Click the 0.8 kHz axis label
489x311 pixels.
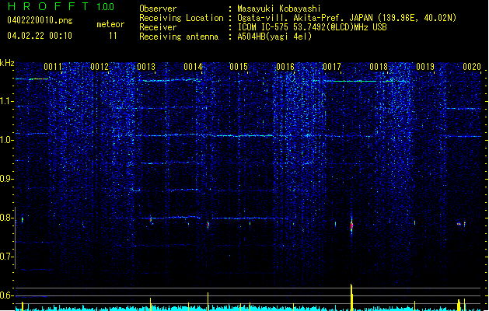[6, 218]
